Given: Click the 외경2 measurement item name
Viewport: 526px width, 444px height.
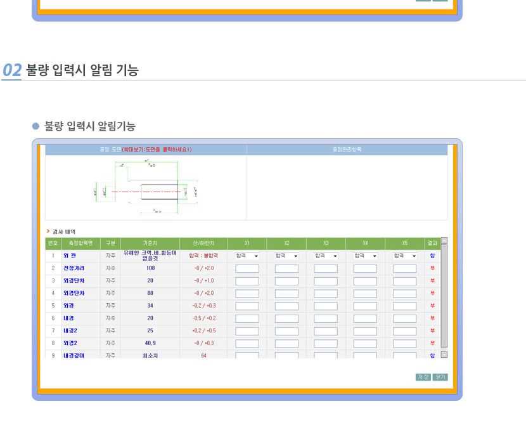Looking at the screenshot, I should coord(70,343).
